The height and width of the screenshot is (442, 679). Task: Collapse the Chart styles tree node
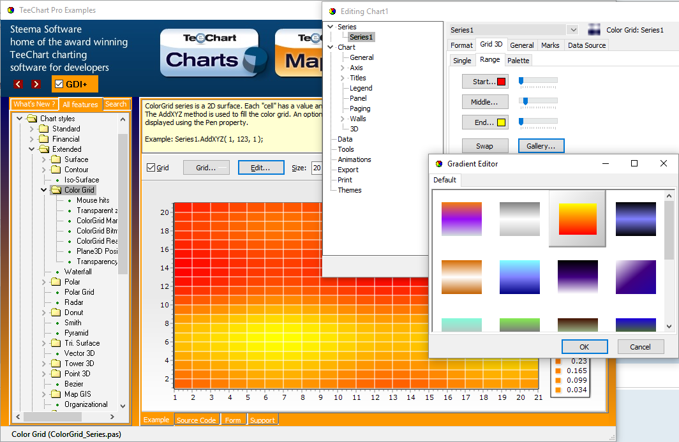(19, 118)
